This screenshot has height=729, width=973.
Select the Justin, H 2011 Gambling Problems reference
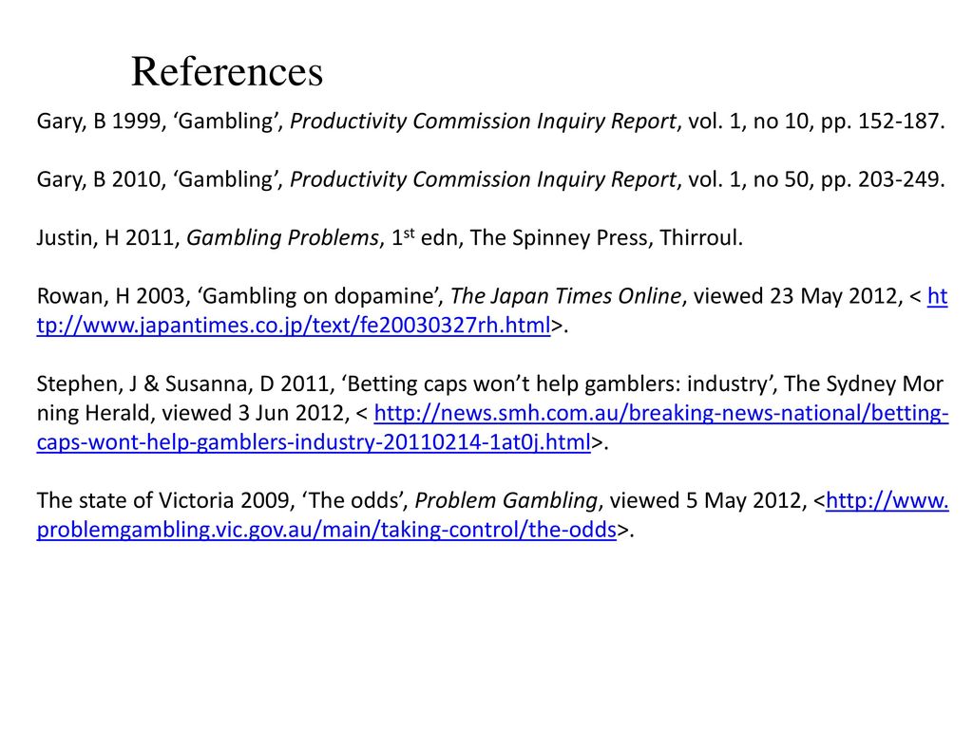390,237
